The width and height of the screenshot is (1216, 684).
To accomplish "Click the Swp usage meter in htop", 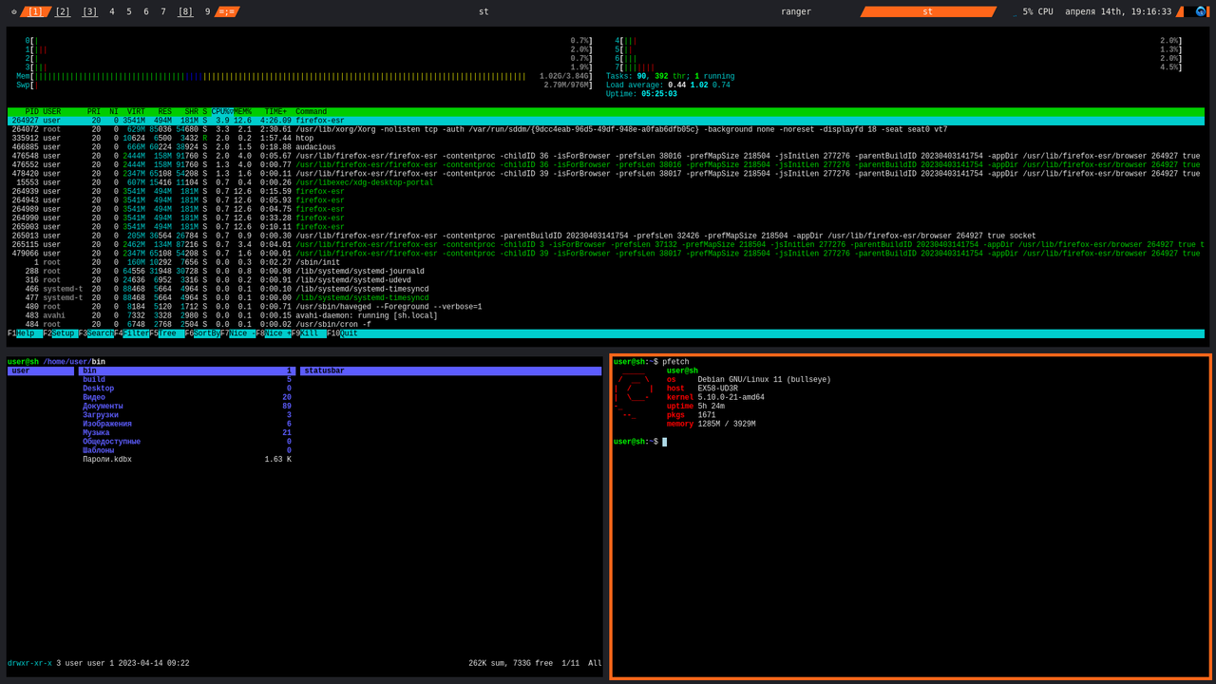I will tap(304, 85).
